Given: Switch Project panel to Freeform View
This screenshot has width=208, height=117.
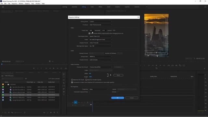Looking at the screenshot, I should [x=12, y=112].
